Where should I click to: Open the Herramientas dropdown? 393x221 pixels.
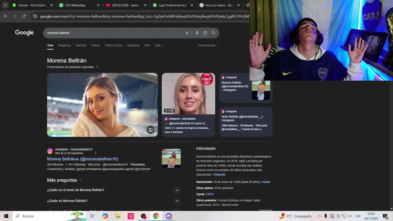point(208,45)
